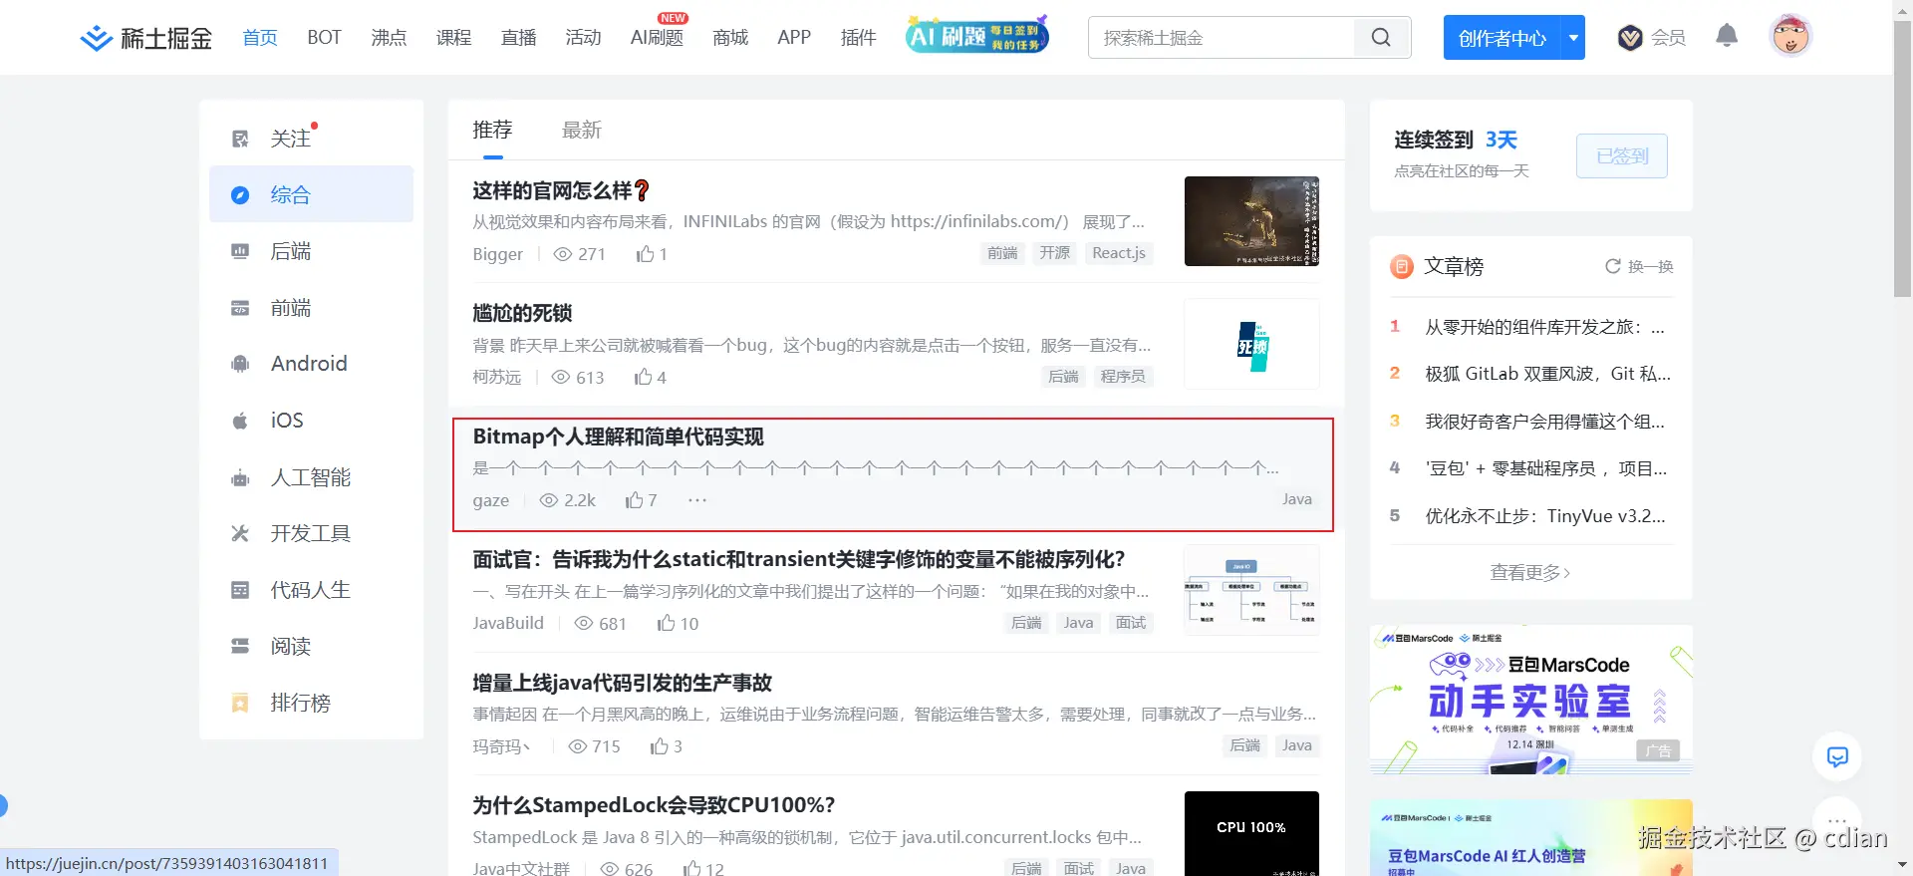The width and height of the screenshot is (1913, 876).
Task: Click the 稀土掘金 logo
Action: click(145, 38)
